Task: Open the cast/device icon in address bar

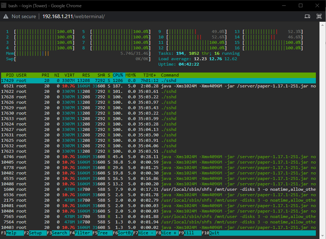Action: tap(307, 16)
